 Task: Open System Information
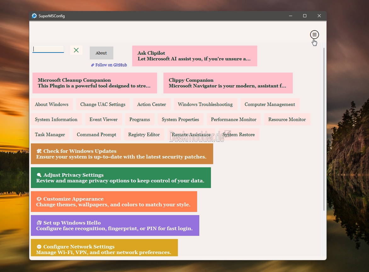pos(56,119)
